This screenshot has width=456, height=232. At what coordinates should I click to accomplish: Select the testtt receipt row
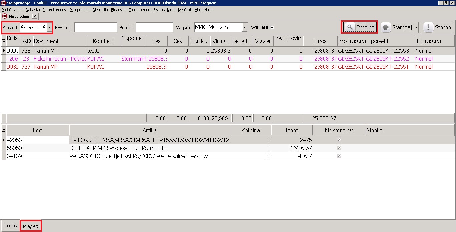[228, 51]
